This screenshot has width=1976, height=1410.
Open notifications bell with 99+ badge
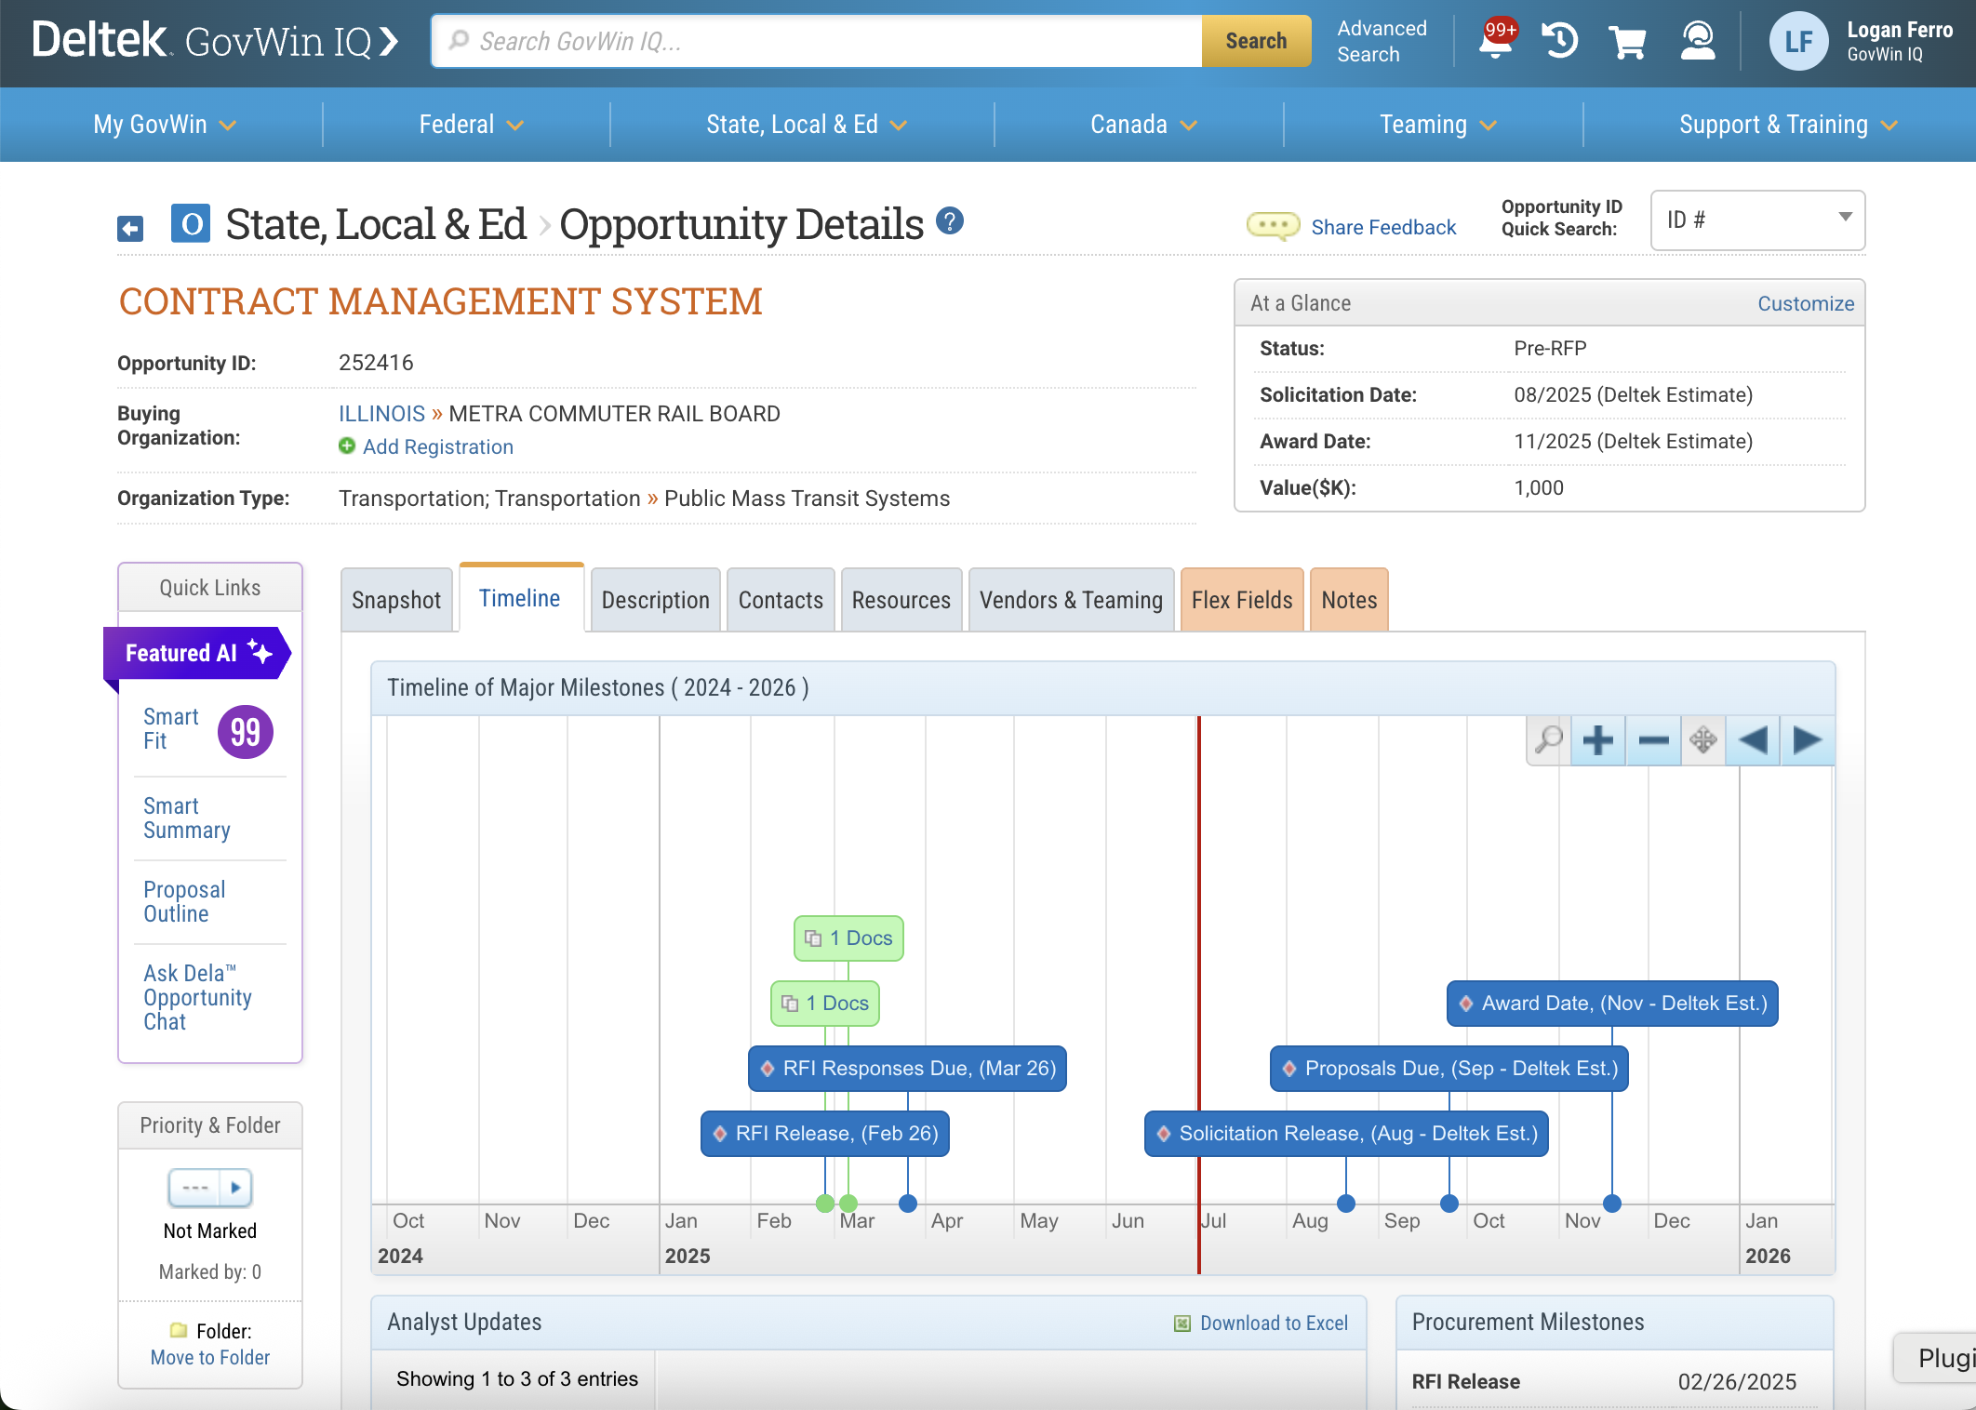tap(1496, 40)
